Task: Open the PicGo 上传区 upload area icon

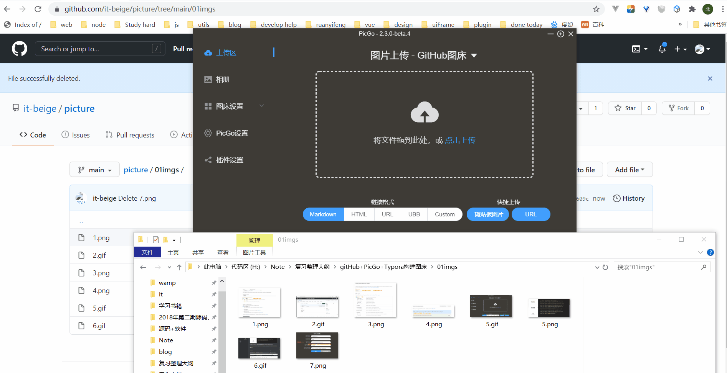Action: point(208,53)
